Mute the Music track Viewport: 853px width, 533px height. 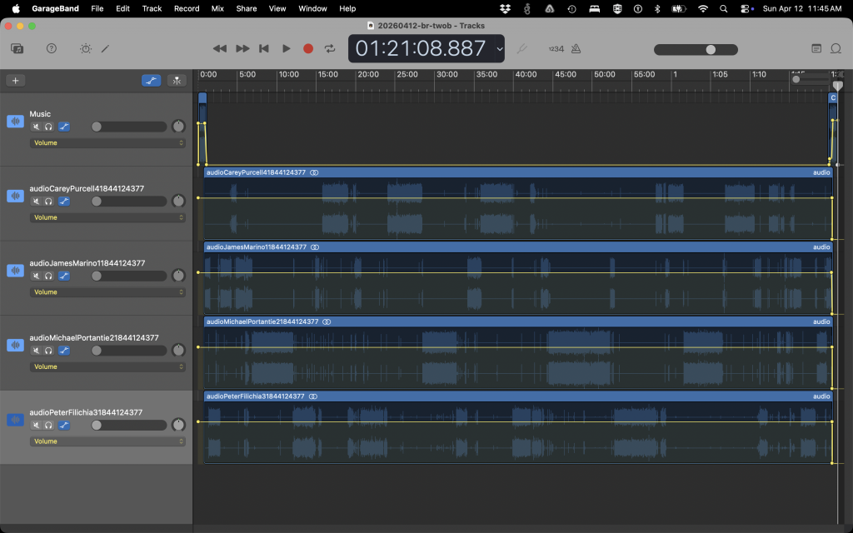pos(36,127)
